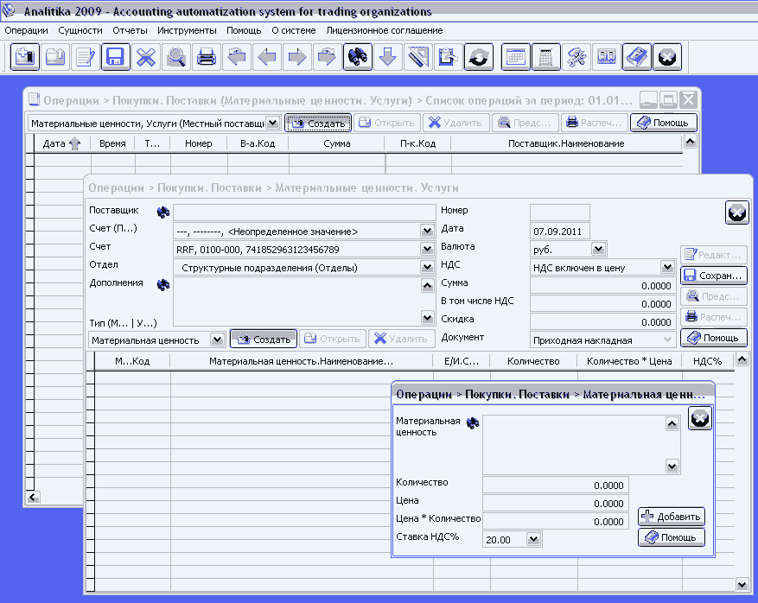
Task: Click the НДС% column header
Action: click(x=707, y=361)
